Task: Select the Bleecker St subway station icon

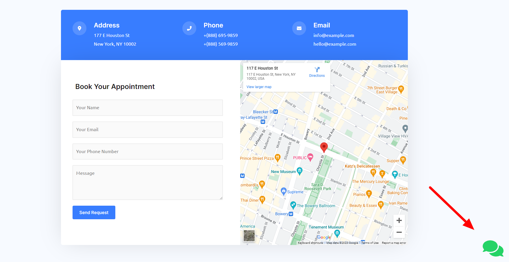Action: (x=275, y=112)
